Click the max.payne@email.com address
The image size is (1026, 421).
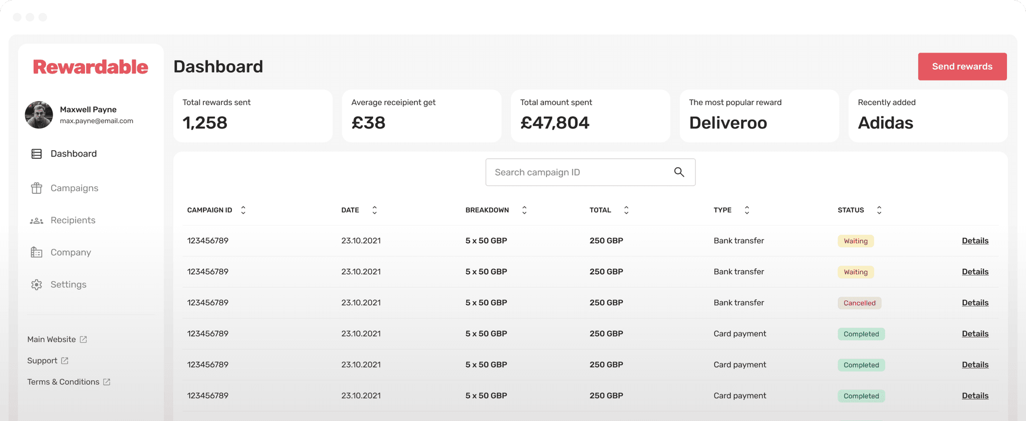pyautogui.click(x=97, y=121)
